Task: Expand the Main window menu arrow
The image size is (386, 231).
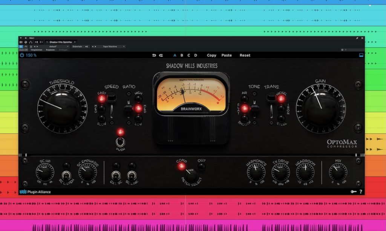Action: [x=21, y=38]
